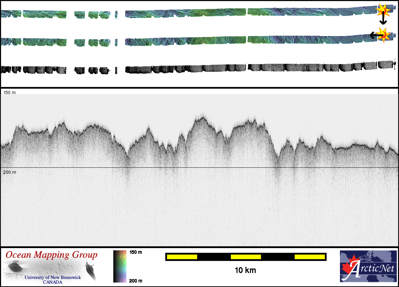Click the 150 m label in profile panel
Image resolution: width=399 pixels, height=287 pixels.
click(9, 92)
